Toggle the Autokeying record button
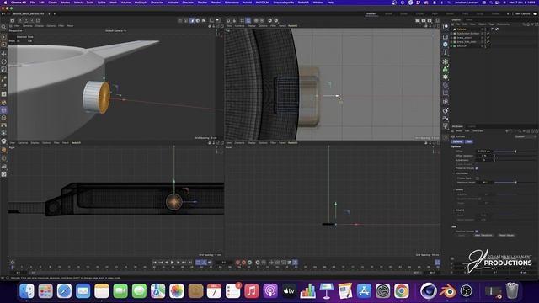This screenshot has height=303, width=539. [243, 263]
